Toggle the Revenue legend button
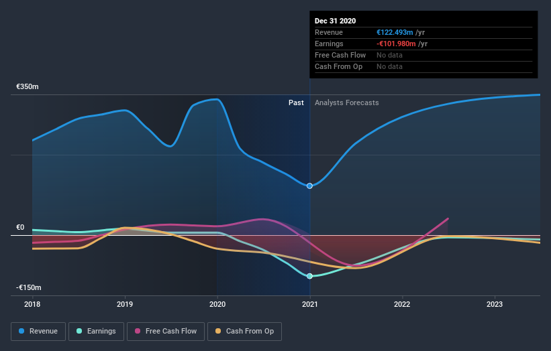Screen dimensions: 551x351 pyautogui.click(x=38, y=332)
